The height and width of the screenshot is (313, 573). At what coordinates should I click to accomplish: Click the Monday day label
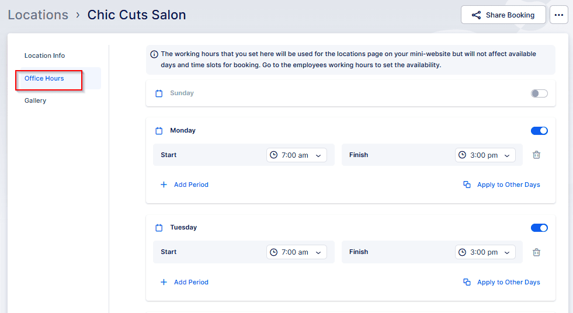tap(183, 130)
